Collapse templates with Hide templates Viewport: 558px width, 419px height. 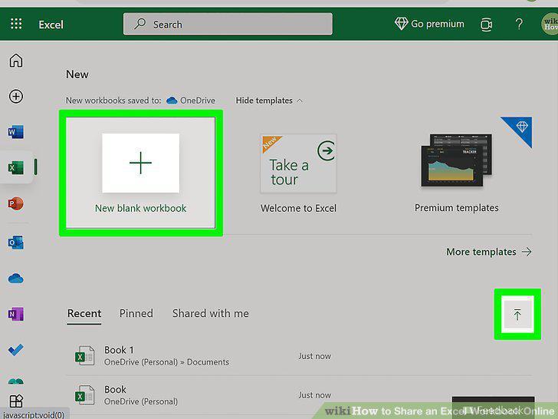click(x=269, y=101)
